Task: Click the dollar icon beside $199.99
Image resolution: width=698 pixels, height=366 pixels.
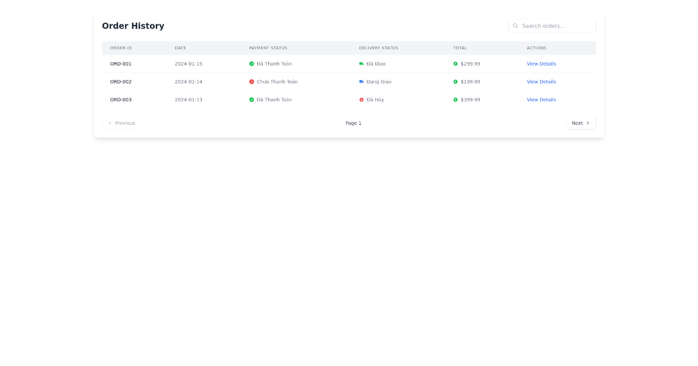Action: (x=455, y=82)
